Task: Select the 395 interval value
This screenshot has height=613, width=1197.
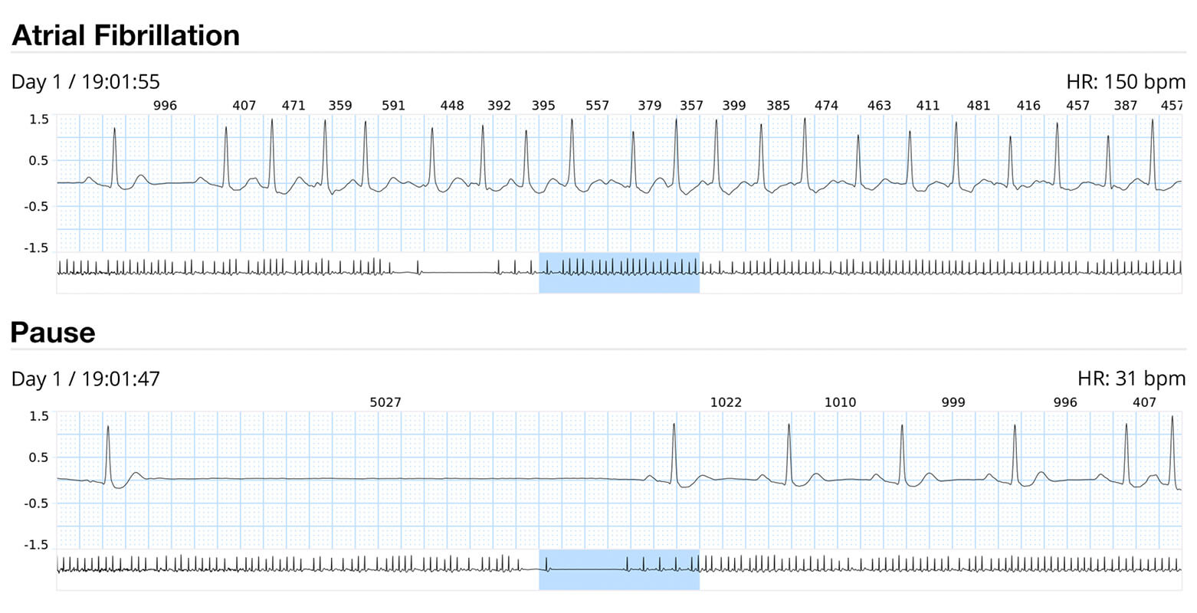Action: pyautogui.click(x=543, y=106)
